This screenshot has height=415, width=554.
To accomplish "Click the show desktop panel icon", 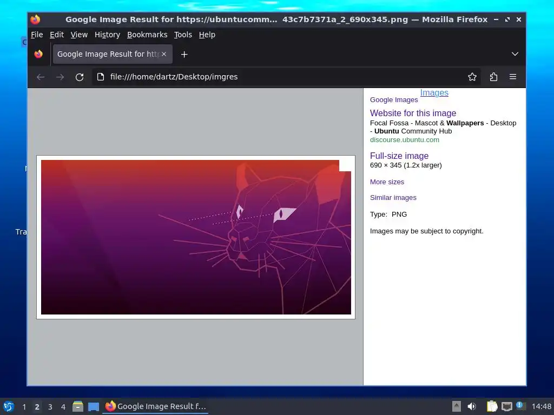I will (93, 406).
